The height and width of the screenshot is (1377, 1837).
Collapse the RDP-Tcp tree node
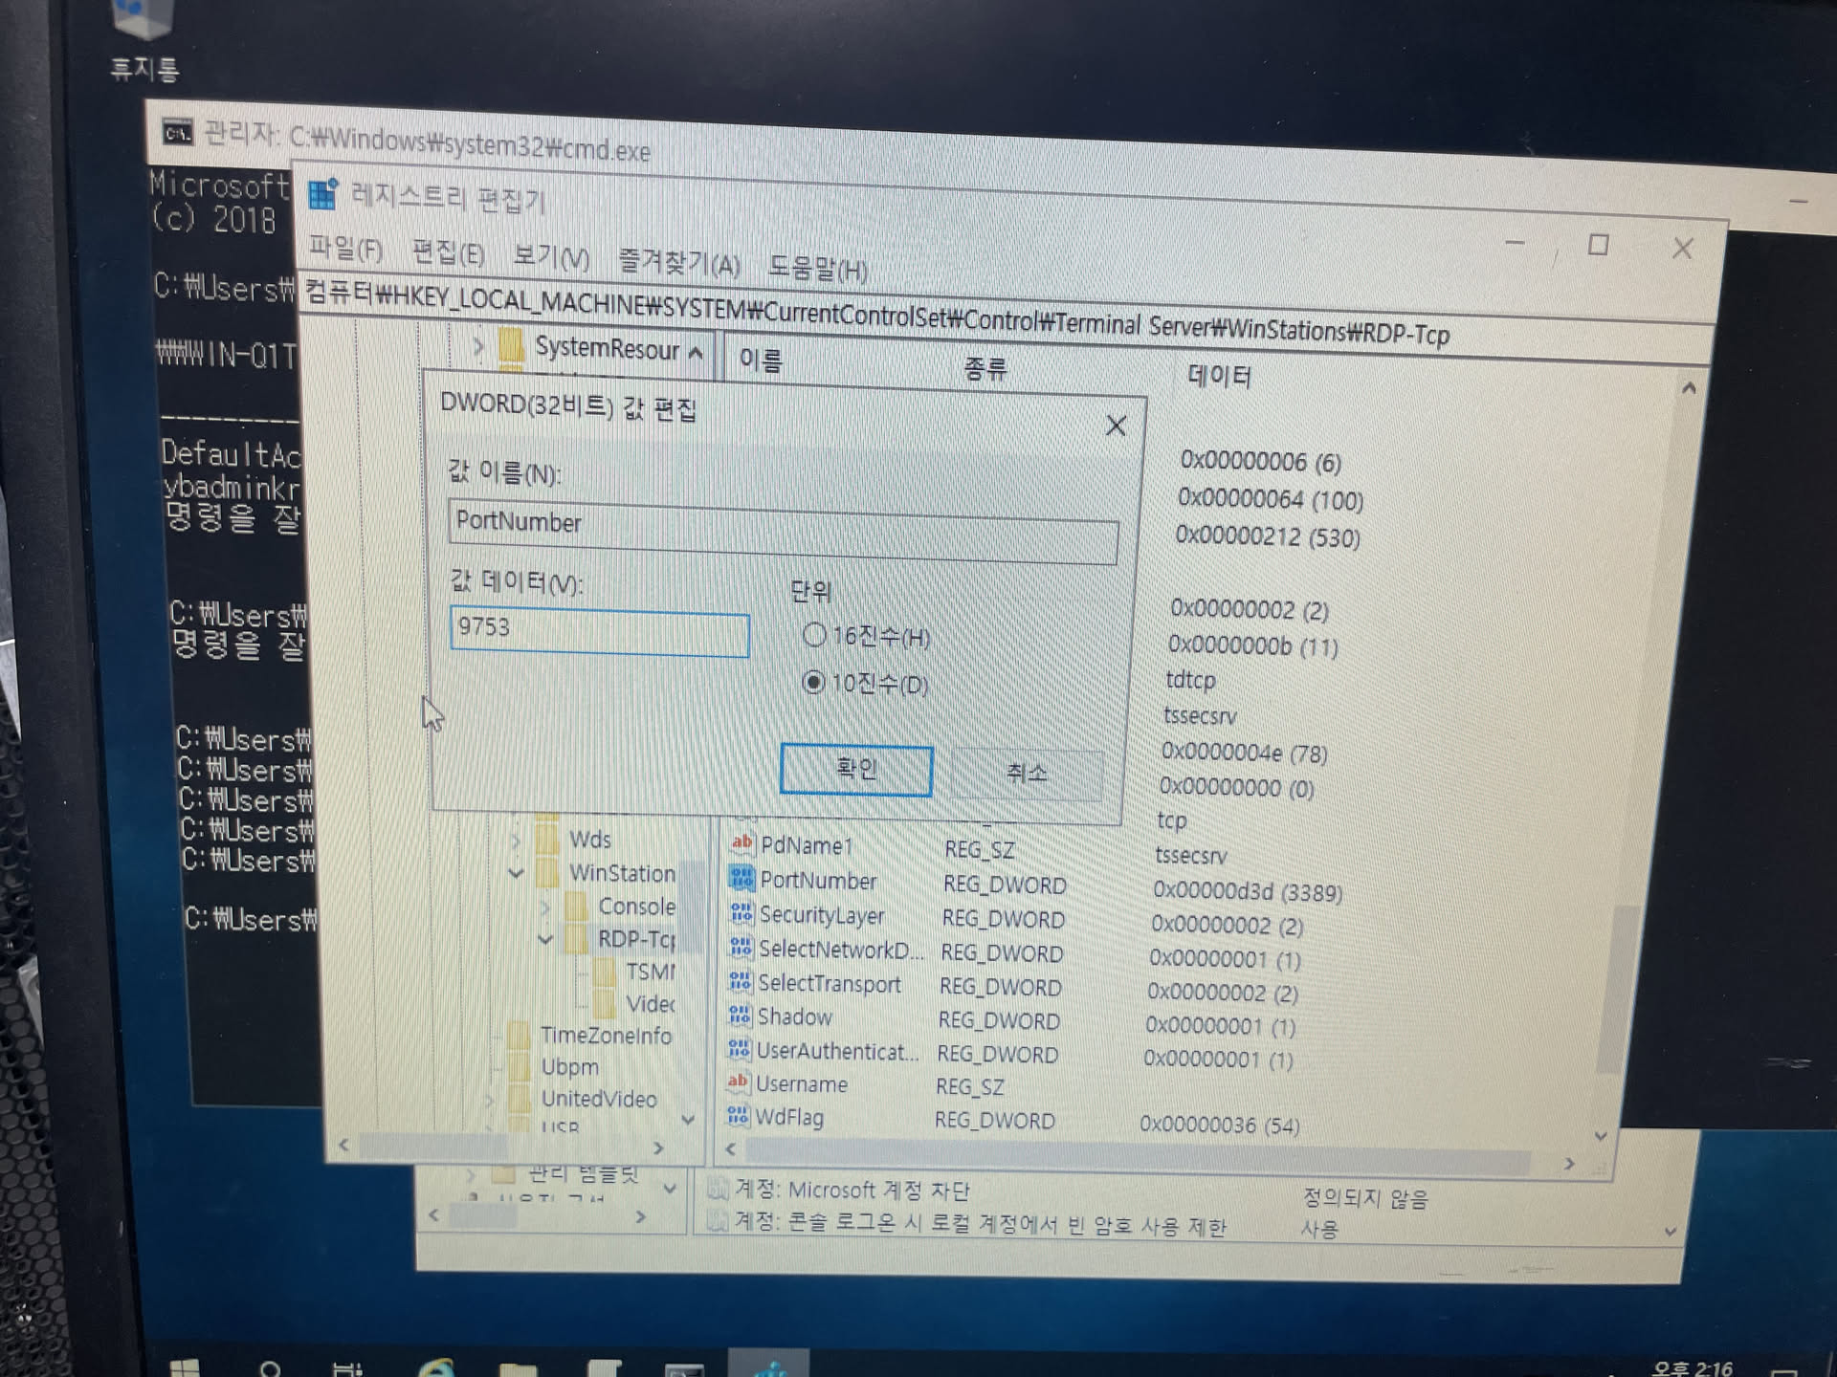pos(544,939)
